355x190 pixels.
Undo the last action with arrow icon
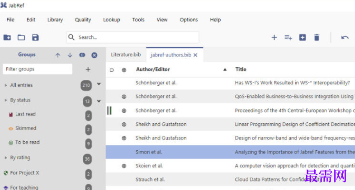(345, 37)
